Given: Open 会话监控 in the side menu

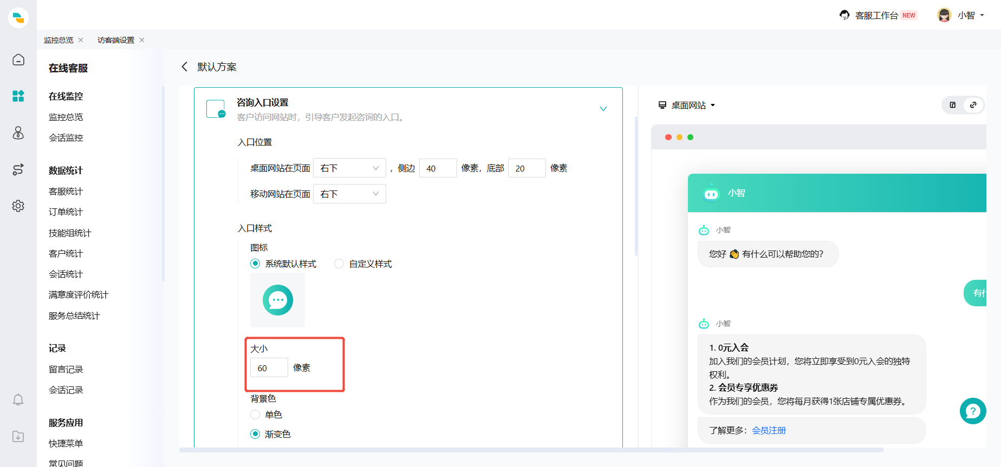Looking at the screenshot, I should 66,138.
